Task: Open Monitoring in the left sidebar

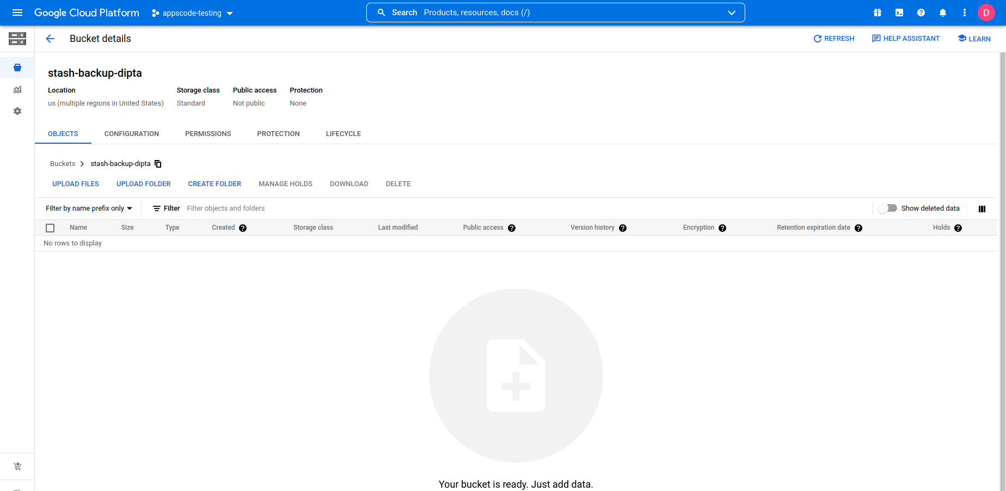Action: pos(17,90)
